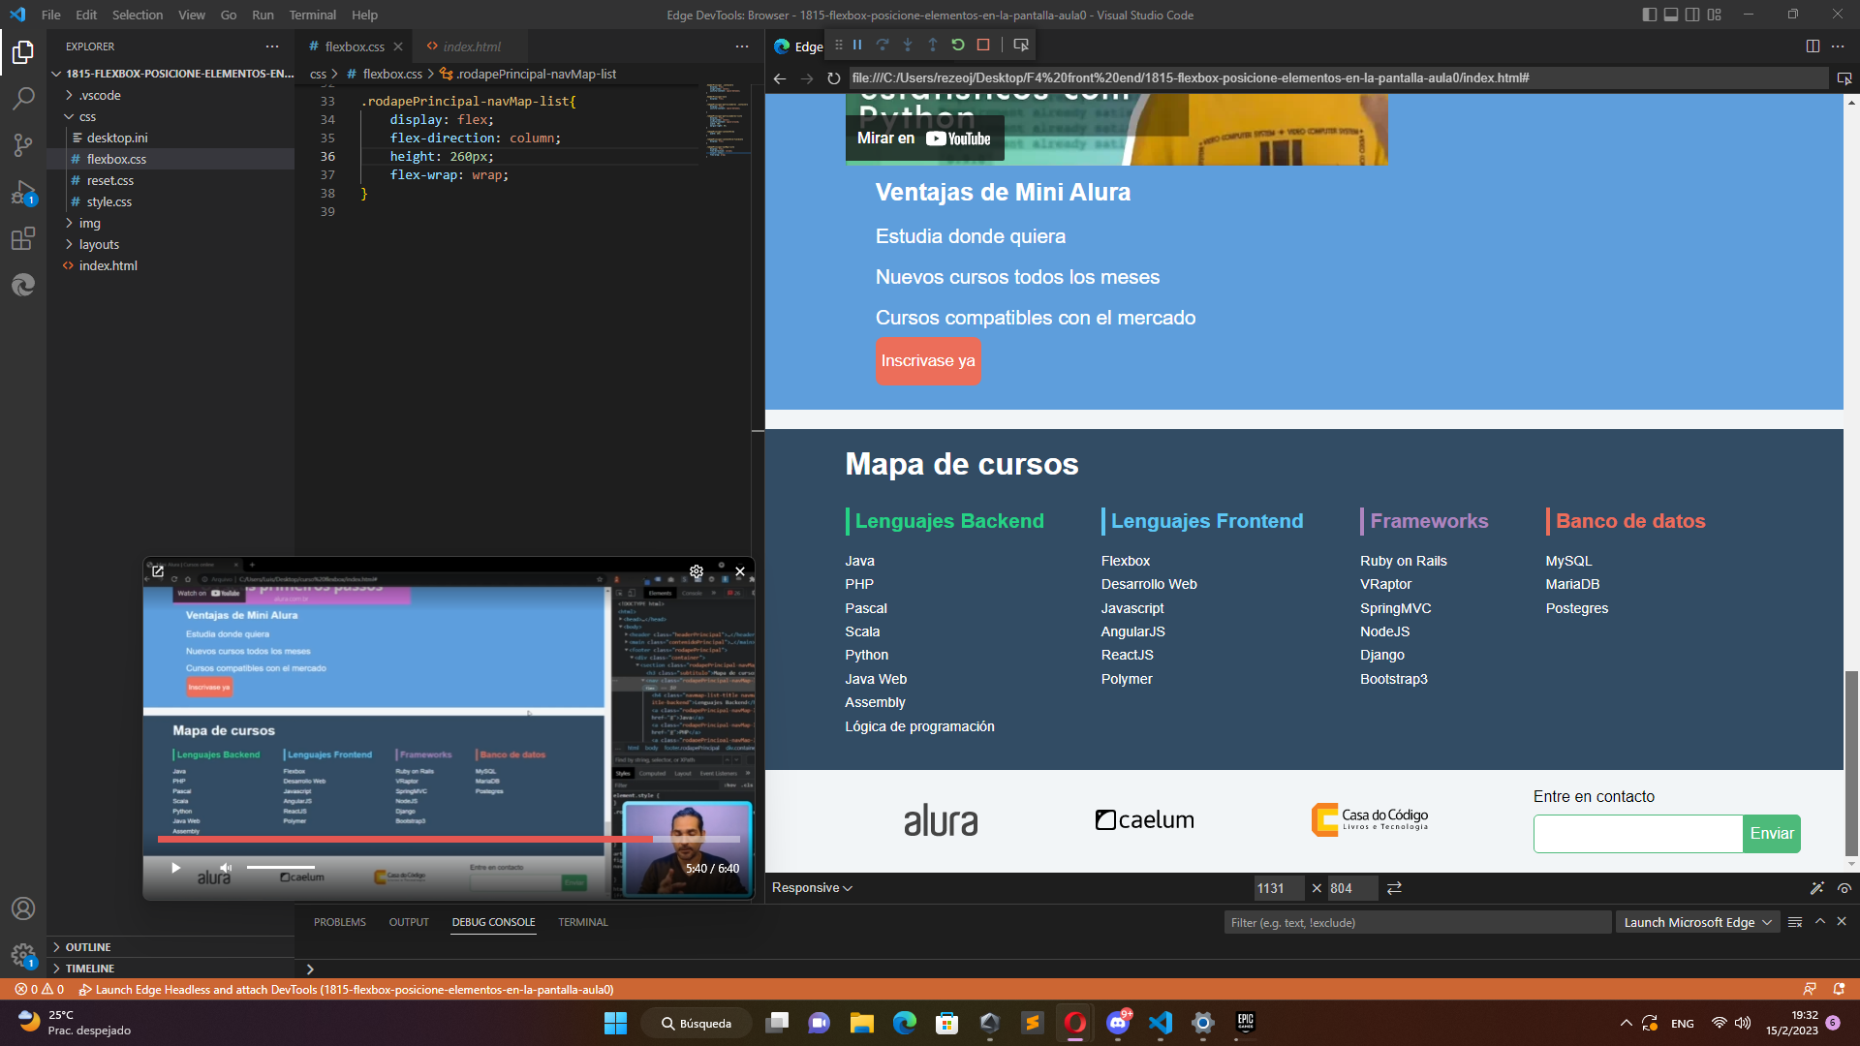Close the flexbox.css editor tab
Screen dimensions: 1860x1046
click(x=398, y=46)
